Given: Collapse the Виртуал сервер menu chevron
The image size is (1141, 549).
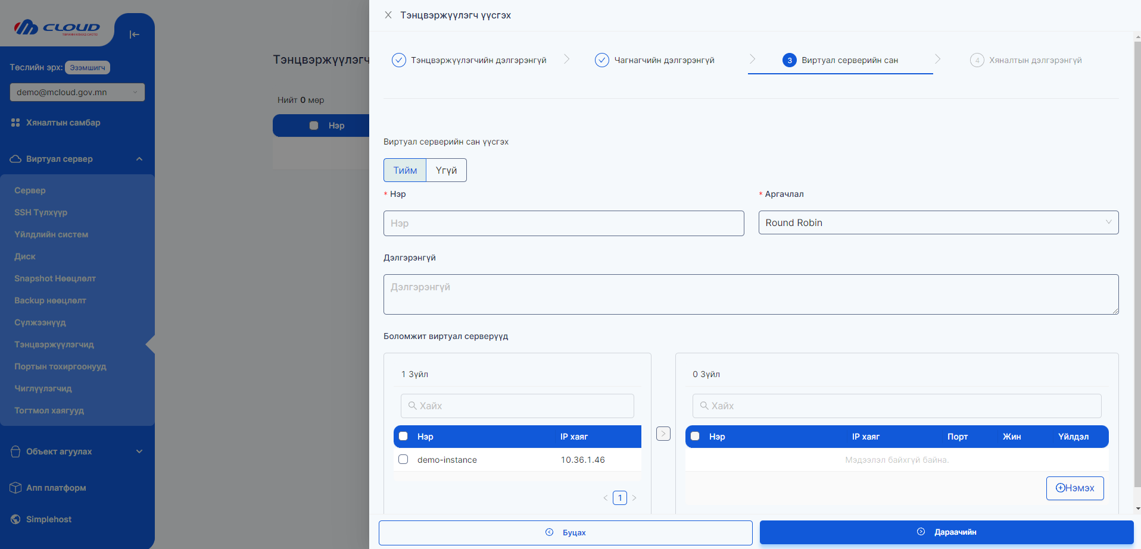Looking at the screenshot, I should (x=139, y=159).
